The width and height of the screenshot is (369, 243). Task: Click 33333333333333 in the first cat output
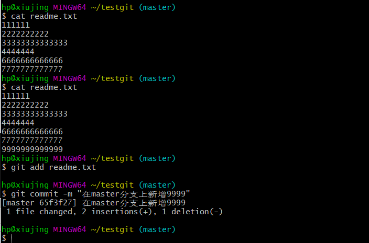[35, 43]
